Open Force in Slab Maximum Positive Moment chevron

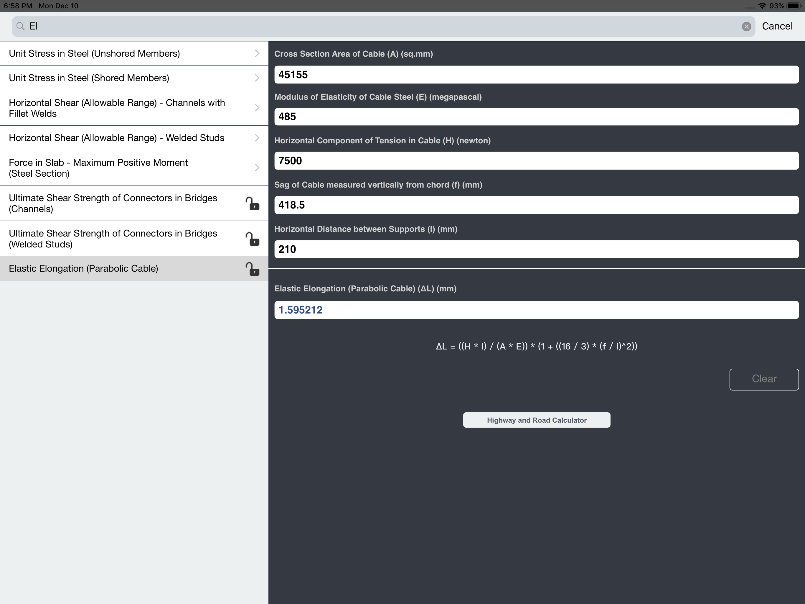[257, 168]
